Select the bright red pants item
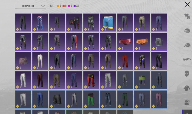This screenshot has height=114, width=192. (125, 61)
